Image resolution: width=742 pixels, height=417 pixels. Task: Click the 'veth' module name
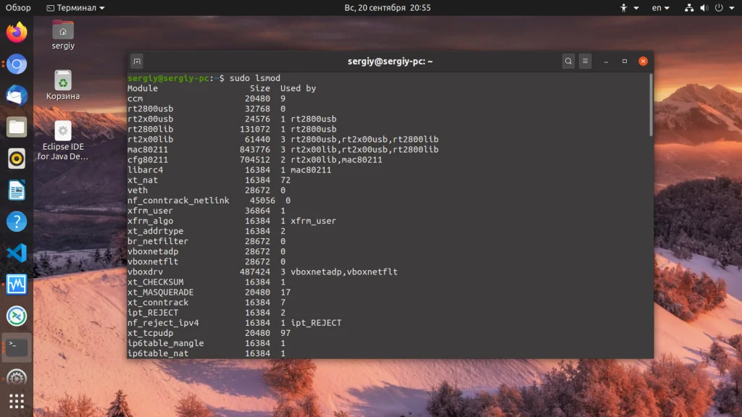coord(138,190)
